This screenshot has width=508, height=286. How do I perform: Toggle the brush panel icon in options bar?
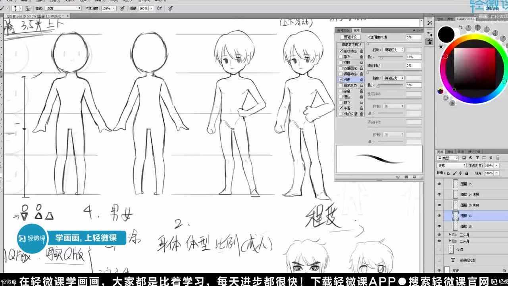pos(28,8)
